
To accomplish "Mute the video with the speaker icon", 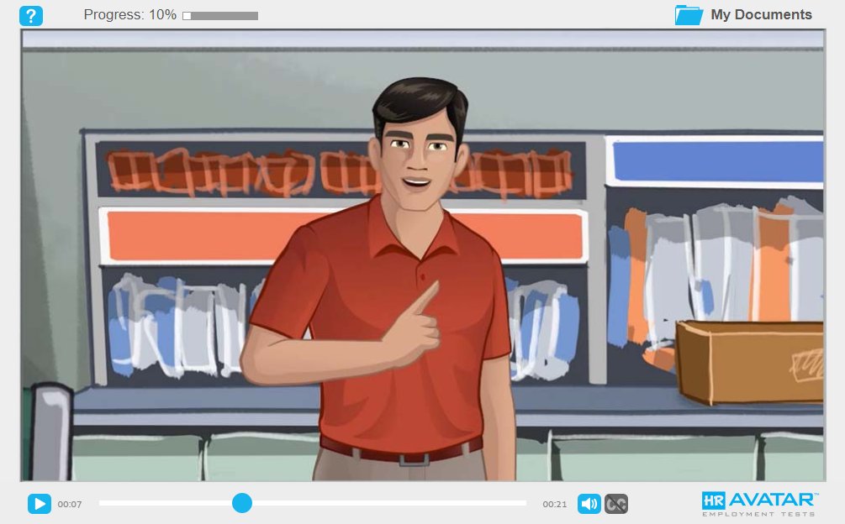I will pyautogui.click(x=589, y=504).
